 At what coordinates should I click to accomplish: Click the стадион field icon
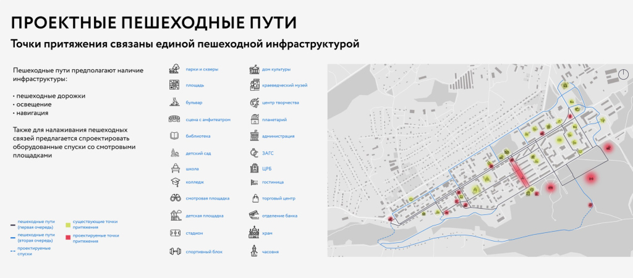point(174,233)
